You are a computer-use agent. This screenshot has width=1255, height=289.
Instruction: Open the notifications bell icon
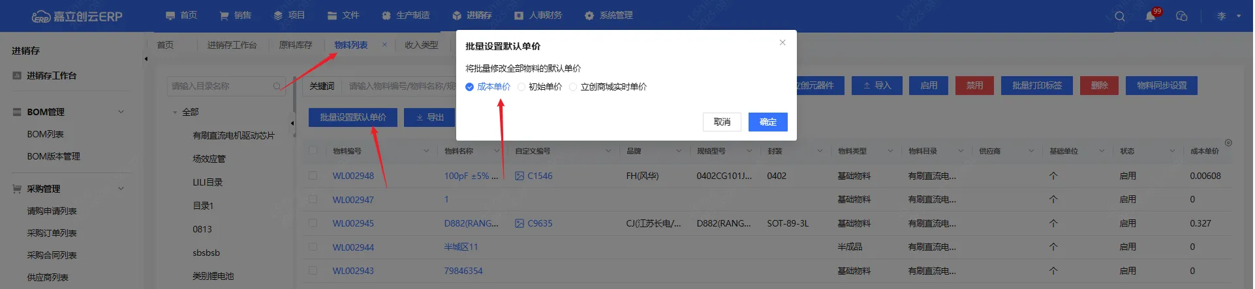[x=1150, y=16]
